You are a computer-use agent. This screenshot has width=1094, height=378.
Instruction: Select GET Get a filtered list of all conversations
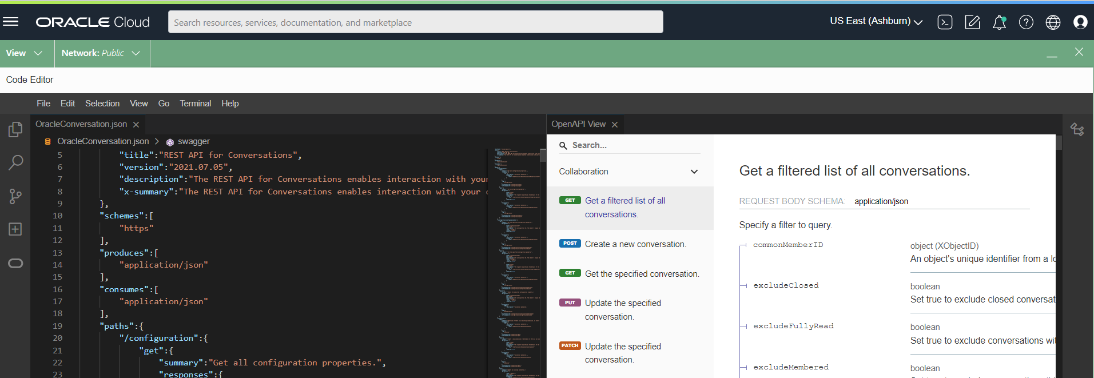pyautogui.click(x=630, y=208)
